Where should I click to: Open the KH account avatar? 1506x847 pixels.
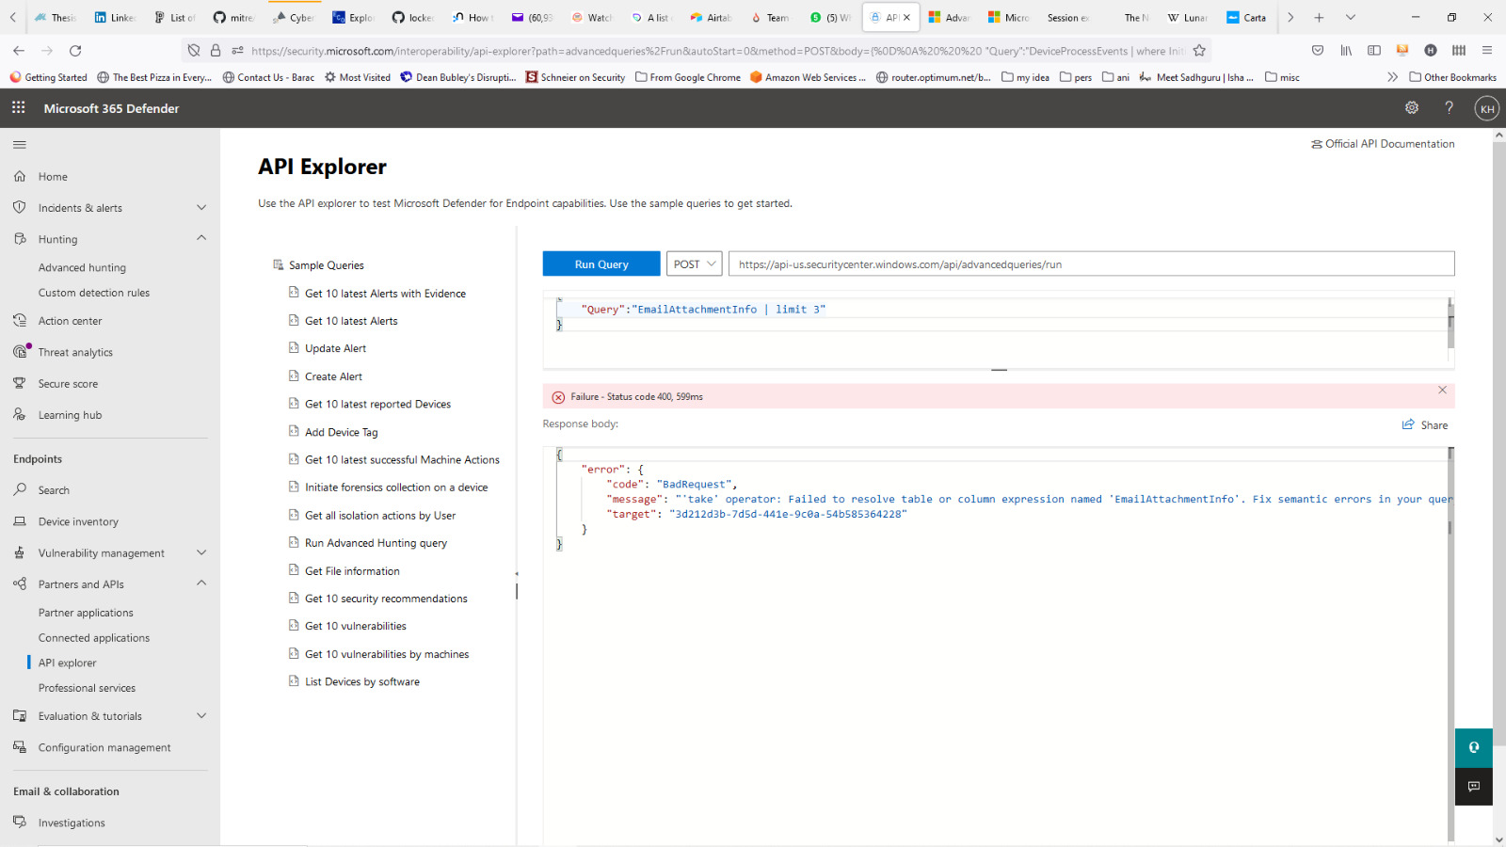[x=1487, y=108]
